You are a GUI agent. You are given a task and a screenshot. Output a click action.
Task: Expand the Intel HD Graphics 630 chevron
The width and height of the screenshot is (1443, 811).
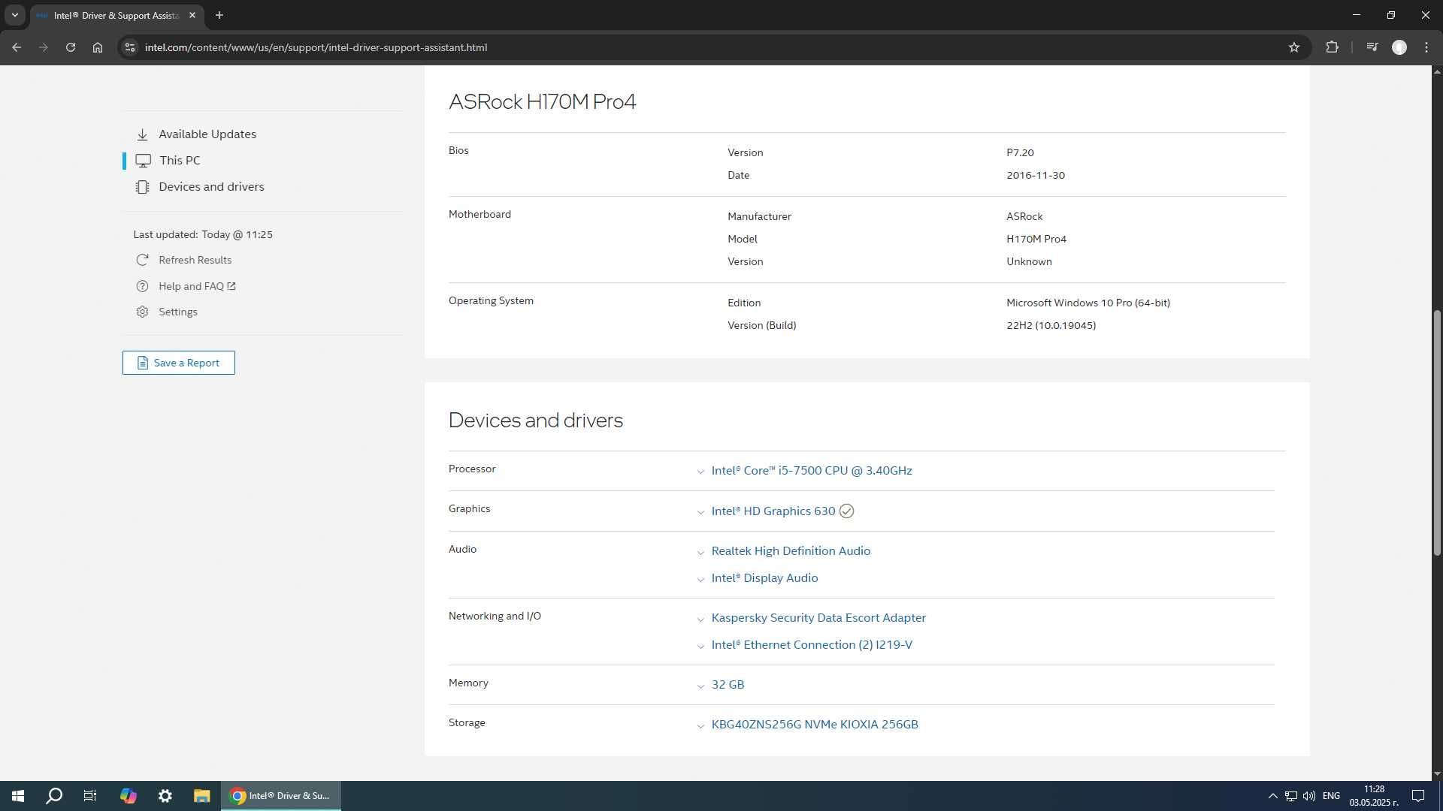[700, 512]
